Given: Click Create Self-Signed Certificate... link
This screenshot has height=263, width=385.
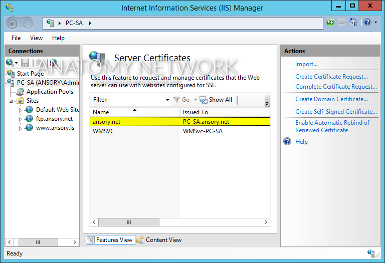Looking at the screenshot, I should 336,112.
